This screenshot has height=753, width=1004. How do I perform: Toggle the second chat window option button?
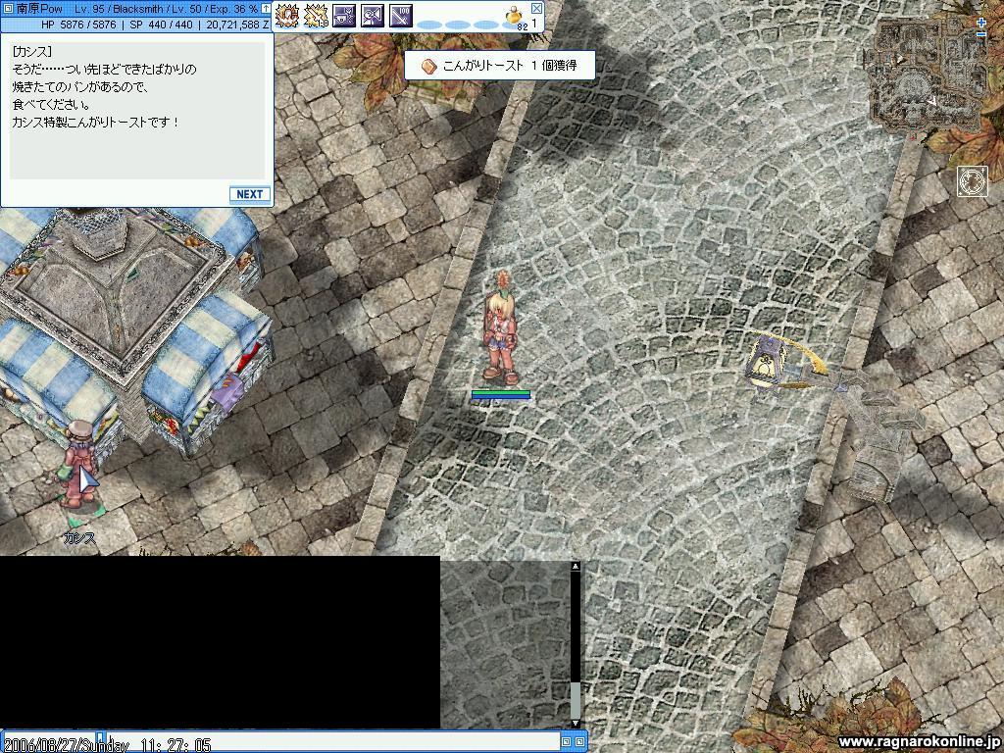[x=579, y=742]
